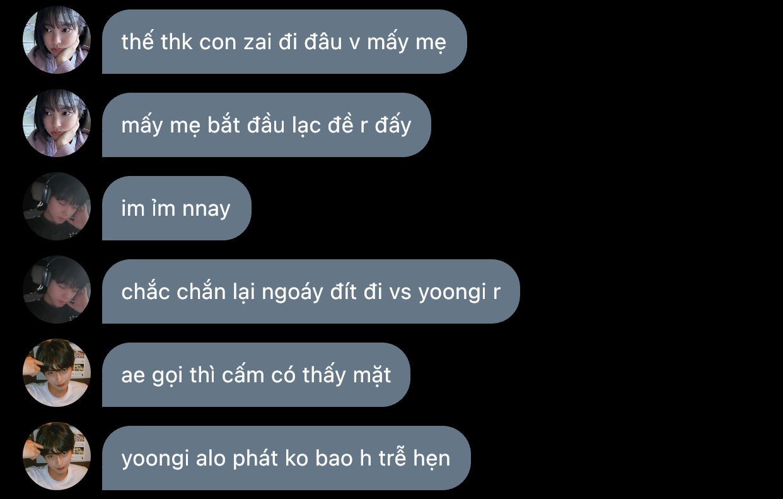Select the "mấy mẹ bắt đầu lạc đề r đấy" bubble
Viewport: 783px width, 499px height.
point(267,125)
